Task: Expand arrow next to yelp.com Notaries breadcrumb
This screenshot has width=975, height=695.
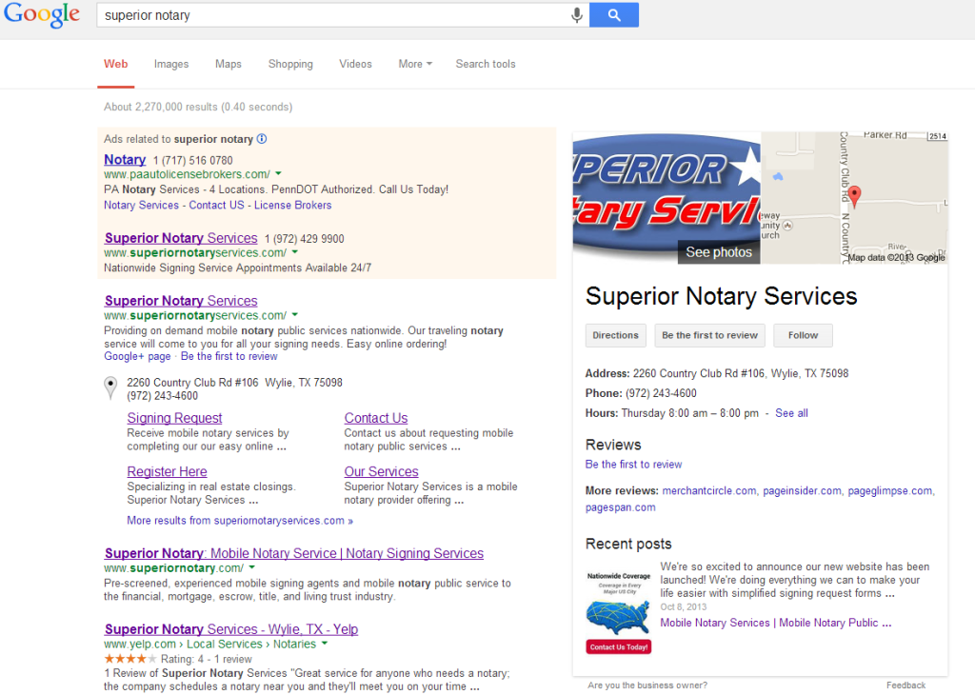Action: point(325,644)
